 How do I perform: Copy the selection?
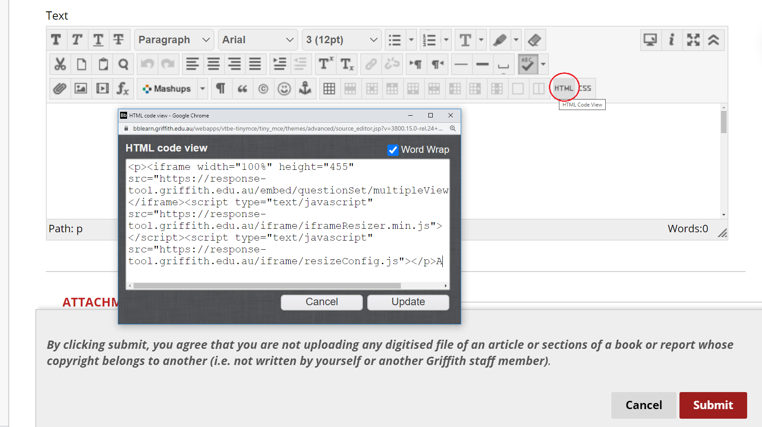(x=82, y=65)
